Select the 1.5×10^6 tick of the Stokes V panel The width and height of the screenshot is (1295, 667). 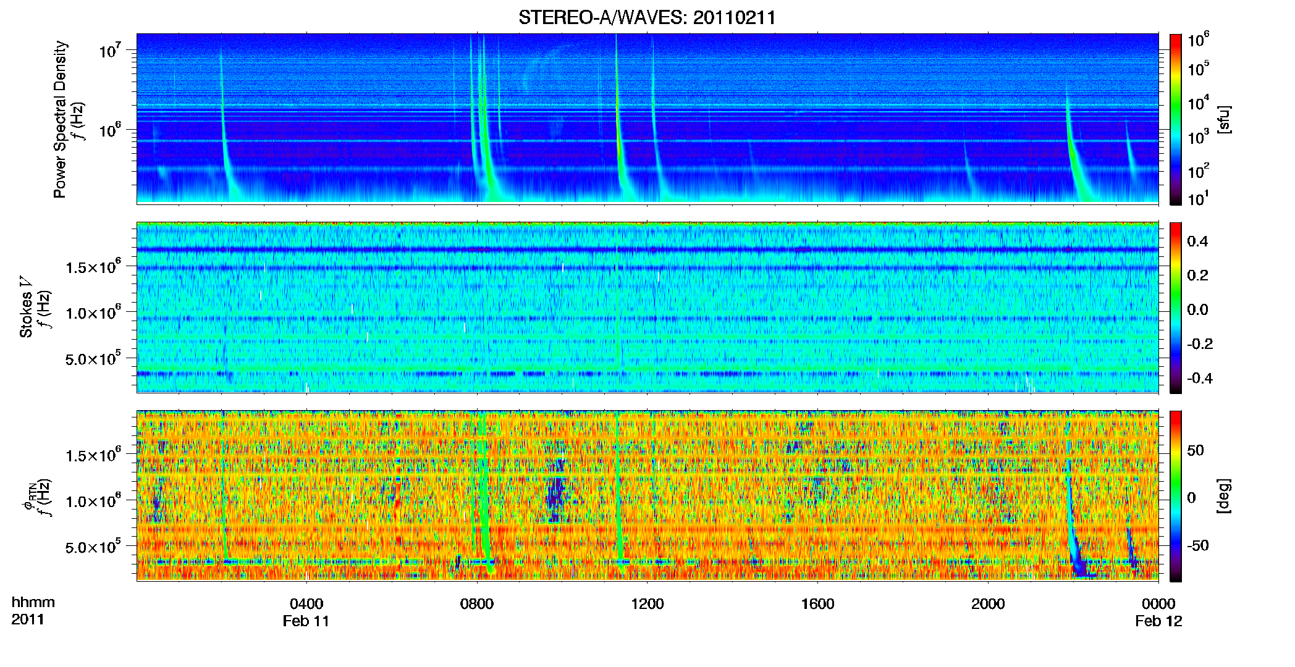point(93,266)
